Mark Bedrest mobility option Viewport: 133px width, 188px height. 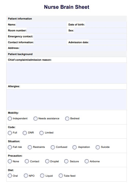tap(67, 119)
